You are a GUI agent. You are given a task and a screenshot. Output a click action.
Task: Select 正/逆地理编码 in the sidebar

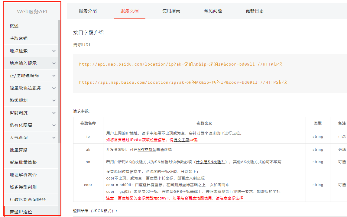click(x=24, y=76)
